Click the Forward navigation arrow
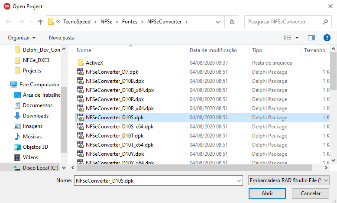 (x=21, y=22)
